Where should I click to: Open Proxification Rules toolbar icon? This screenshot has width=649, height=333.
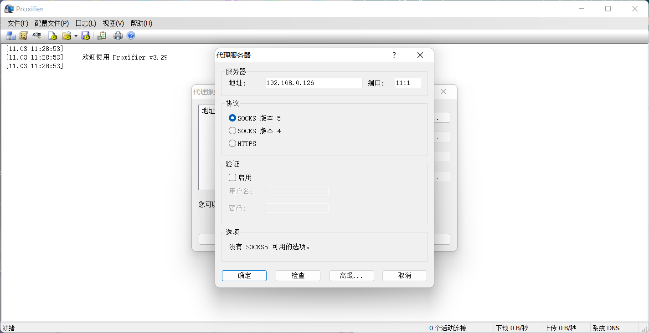(x=23, y=36)
